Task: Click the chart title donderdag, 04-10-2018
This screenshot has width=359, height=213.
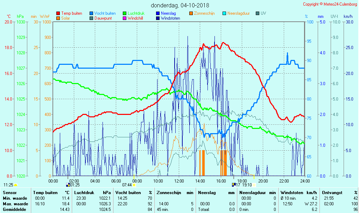Action: (x=180, y=5)
